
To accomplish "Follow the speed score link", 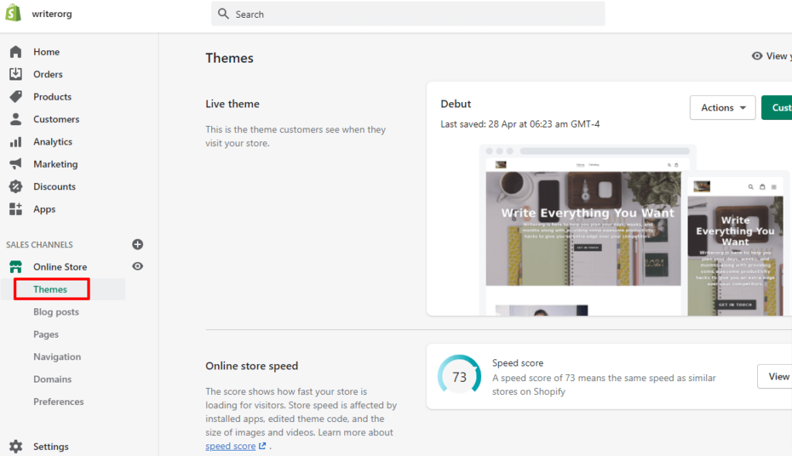I will (230, 446).
